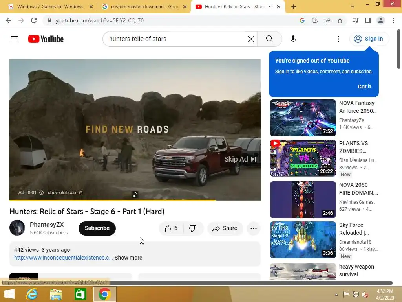402x302 pixels.
Task: Click the Share button
Action: [x=225, y=228]
